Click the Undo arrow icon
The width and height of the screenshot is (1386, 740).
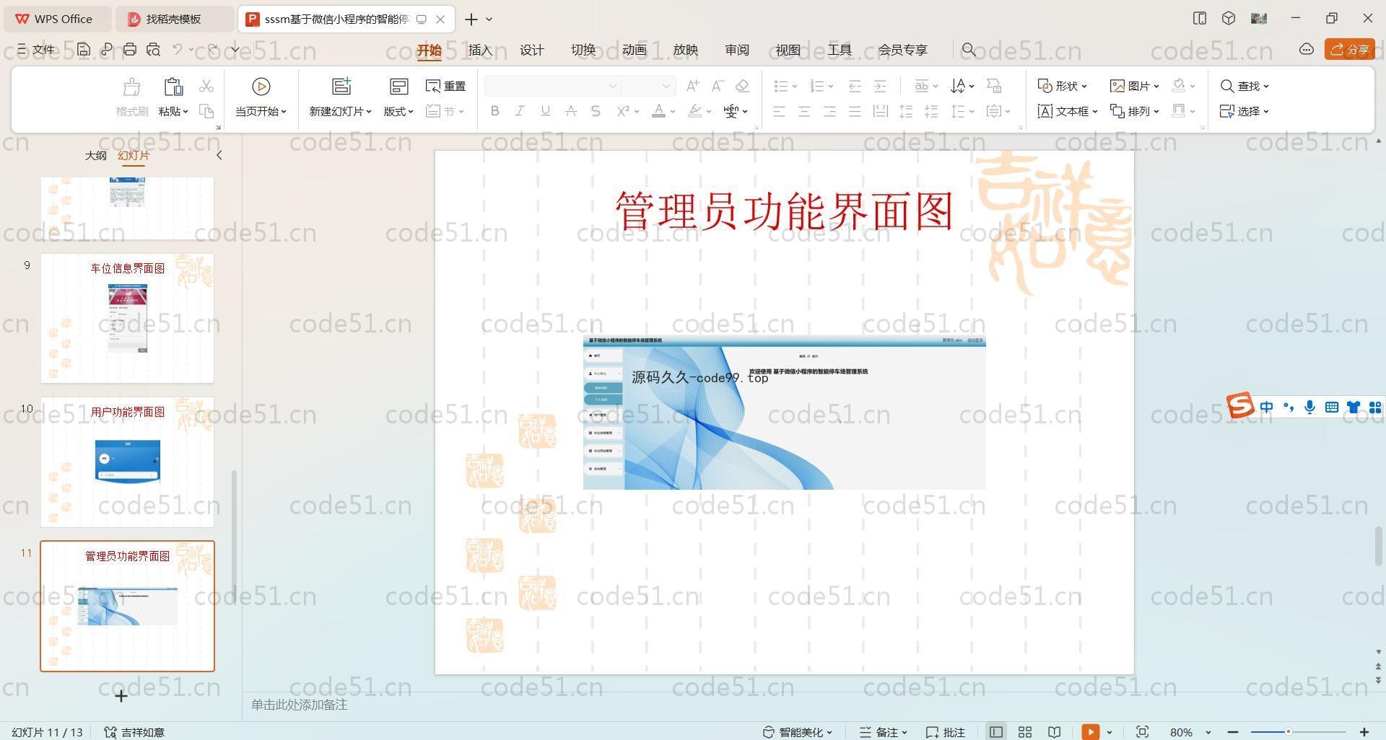178,50
